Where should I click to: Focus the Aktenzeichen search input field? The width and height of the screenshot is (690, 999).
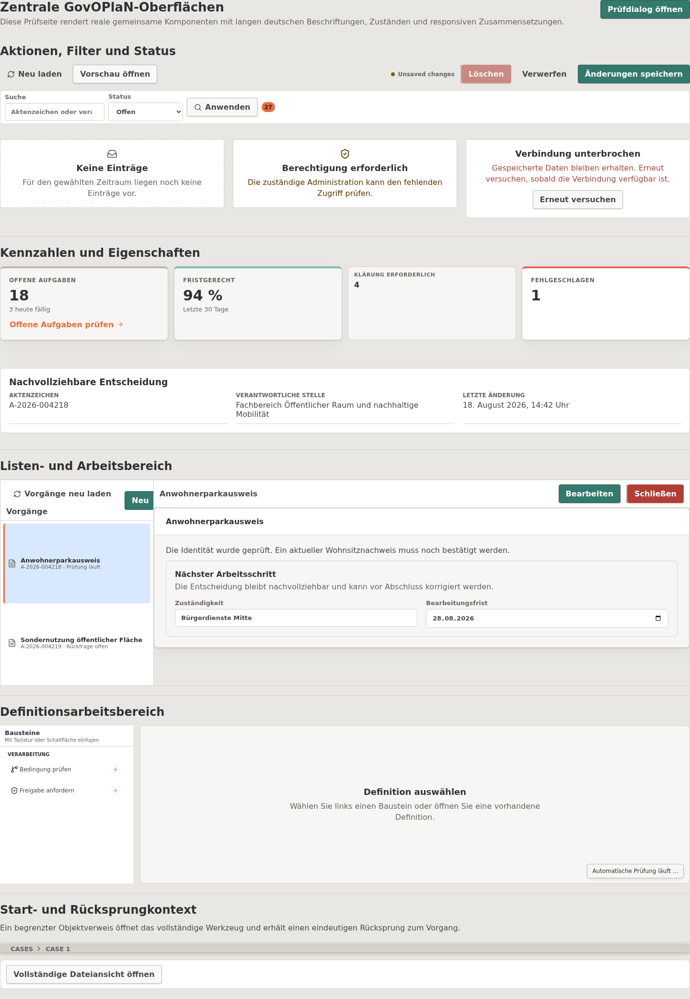coord(55,112)
